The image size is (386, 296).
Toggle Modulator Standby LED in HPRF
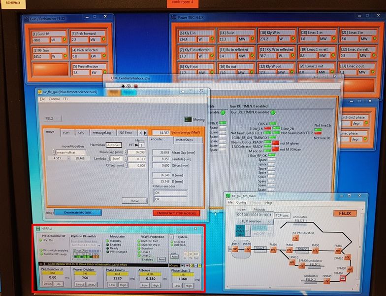107,241
